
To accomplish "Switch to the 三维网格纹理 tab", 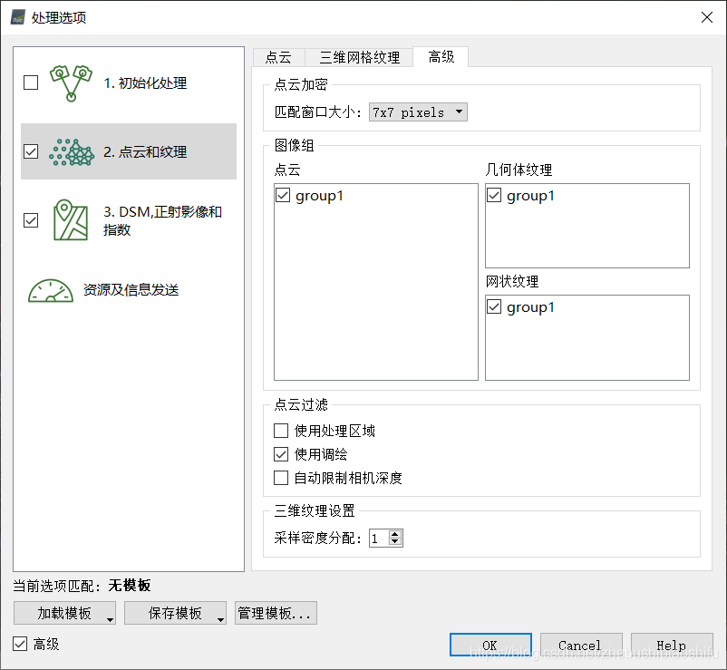I will pos(359,57).
